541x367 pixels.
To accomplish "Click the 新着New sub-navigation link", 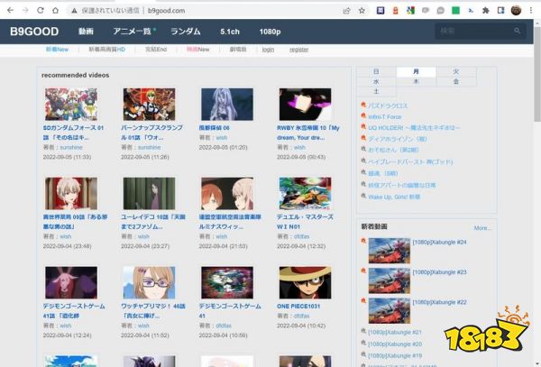I will click(x=58, y=50).
